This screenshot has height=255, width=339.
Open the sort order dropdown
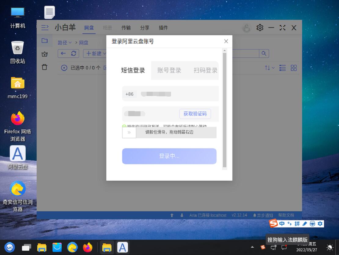(x=269, y=68)
